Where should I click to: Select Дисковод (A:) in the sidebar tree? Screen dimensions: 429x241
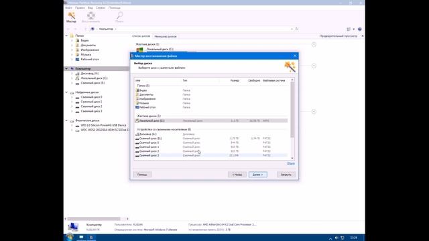(89, 74)
